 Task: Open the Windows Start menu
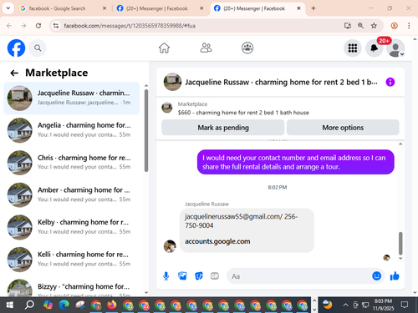click(x=10, y=305)
